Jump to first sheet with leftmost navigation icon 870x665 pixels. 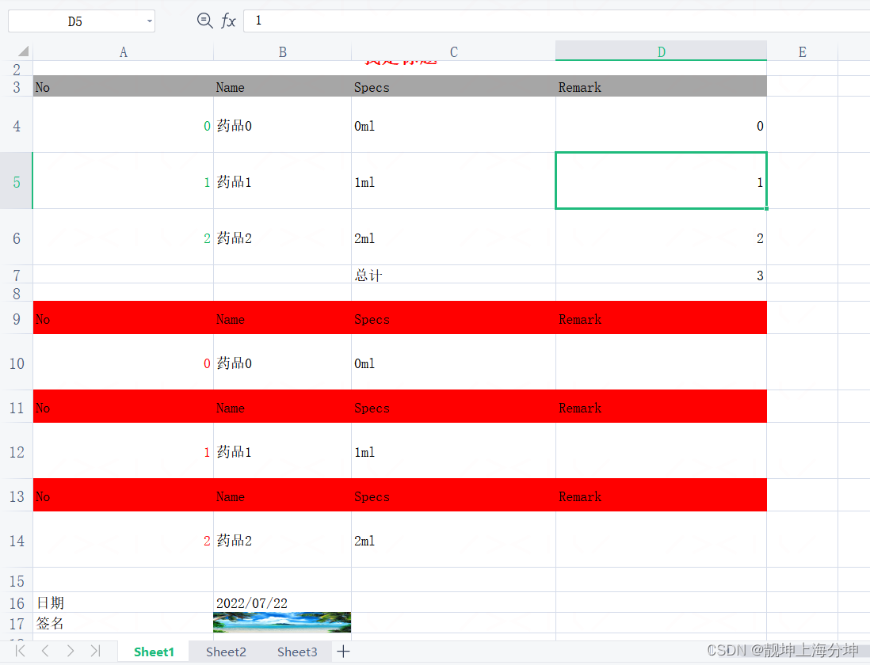coord(19,651)
